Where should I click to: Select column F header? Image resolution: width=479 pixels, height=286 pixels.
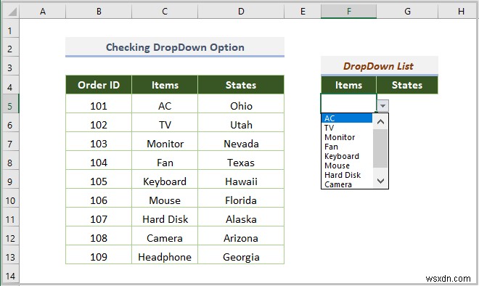(348, 12)
